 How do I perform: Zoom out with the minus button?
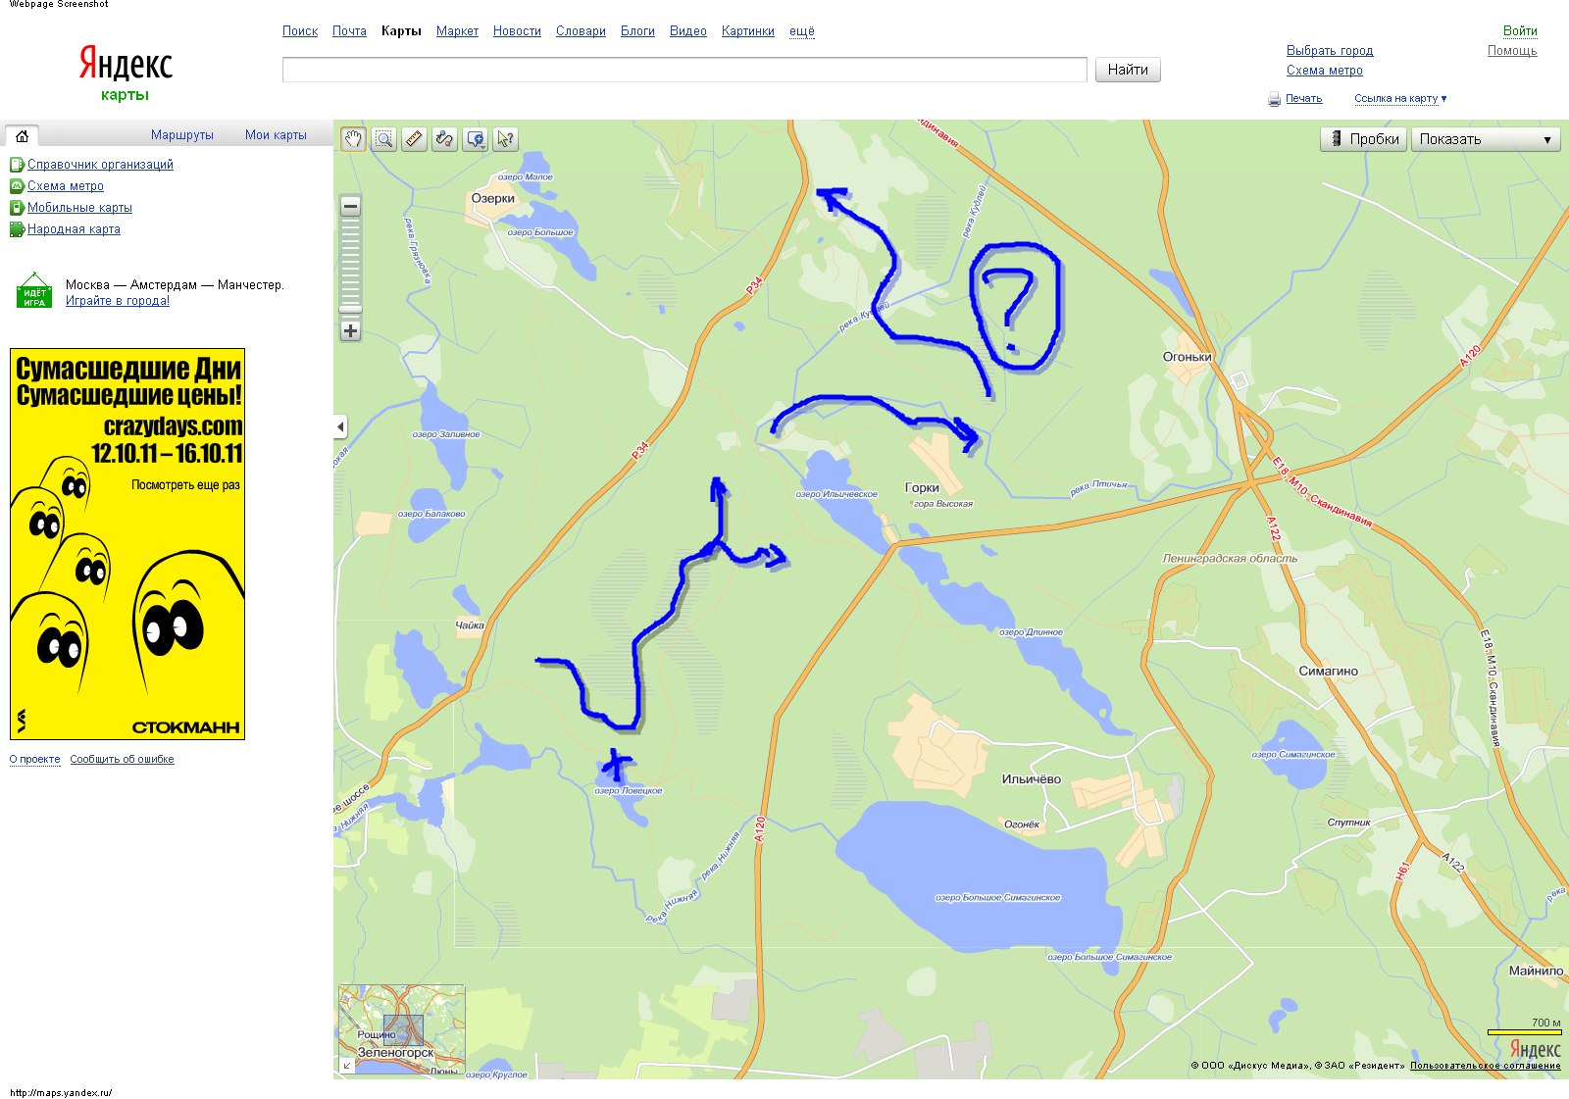pos(350,206)
